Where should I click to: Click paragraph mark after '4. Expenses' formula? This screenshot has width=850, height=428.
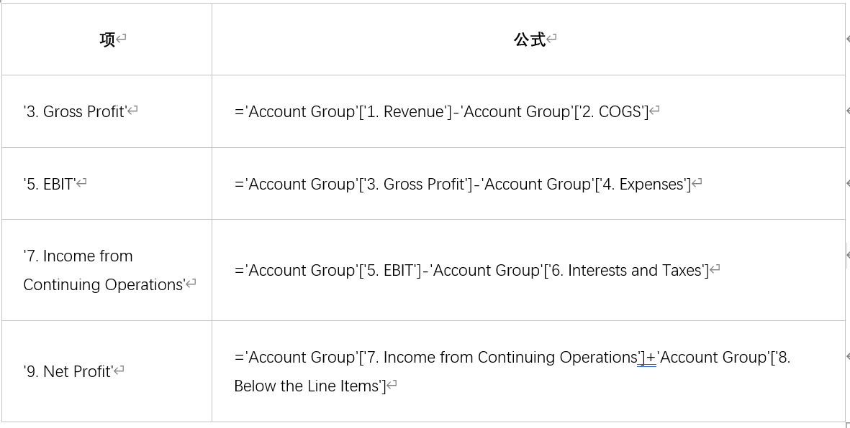click(697, 184)
